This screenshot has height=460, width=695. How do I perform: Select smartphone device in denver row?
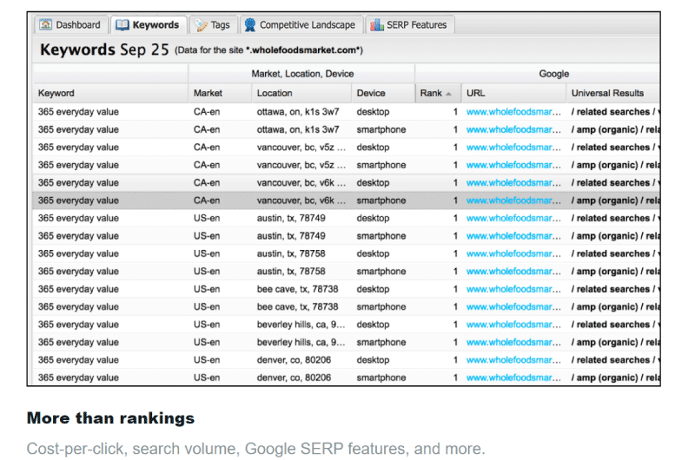pyautogui.click(x=381, y=378)
